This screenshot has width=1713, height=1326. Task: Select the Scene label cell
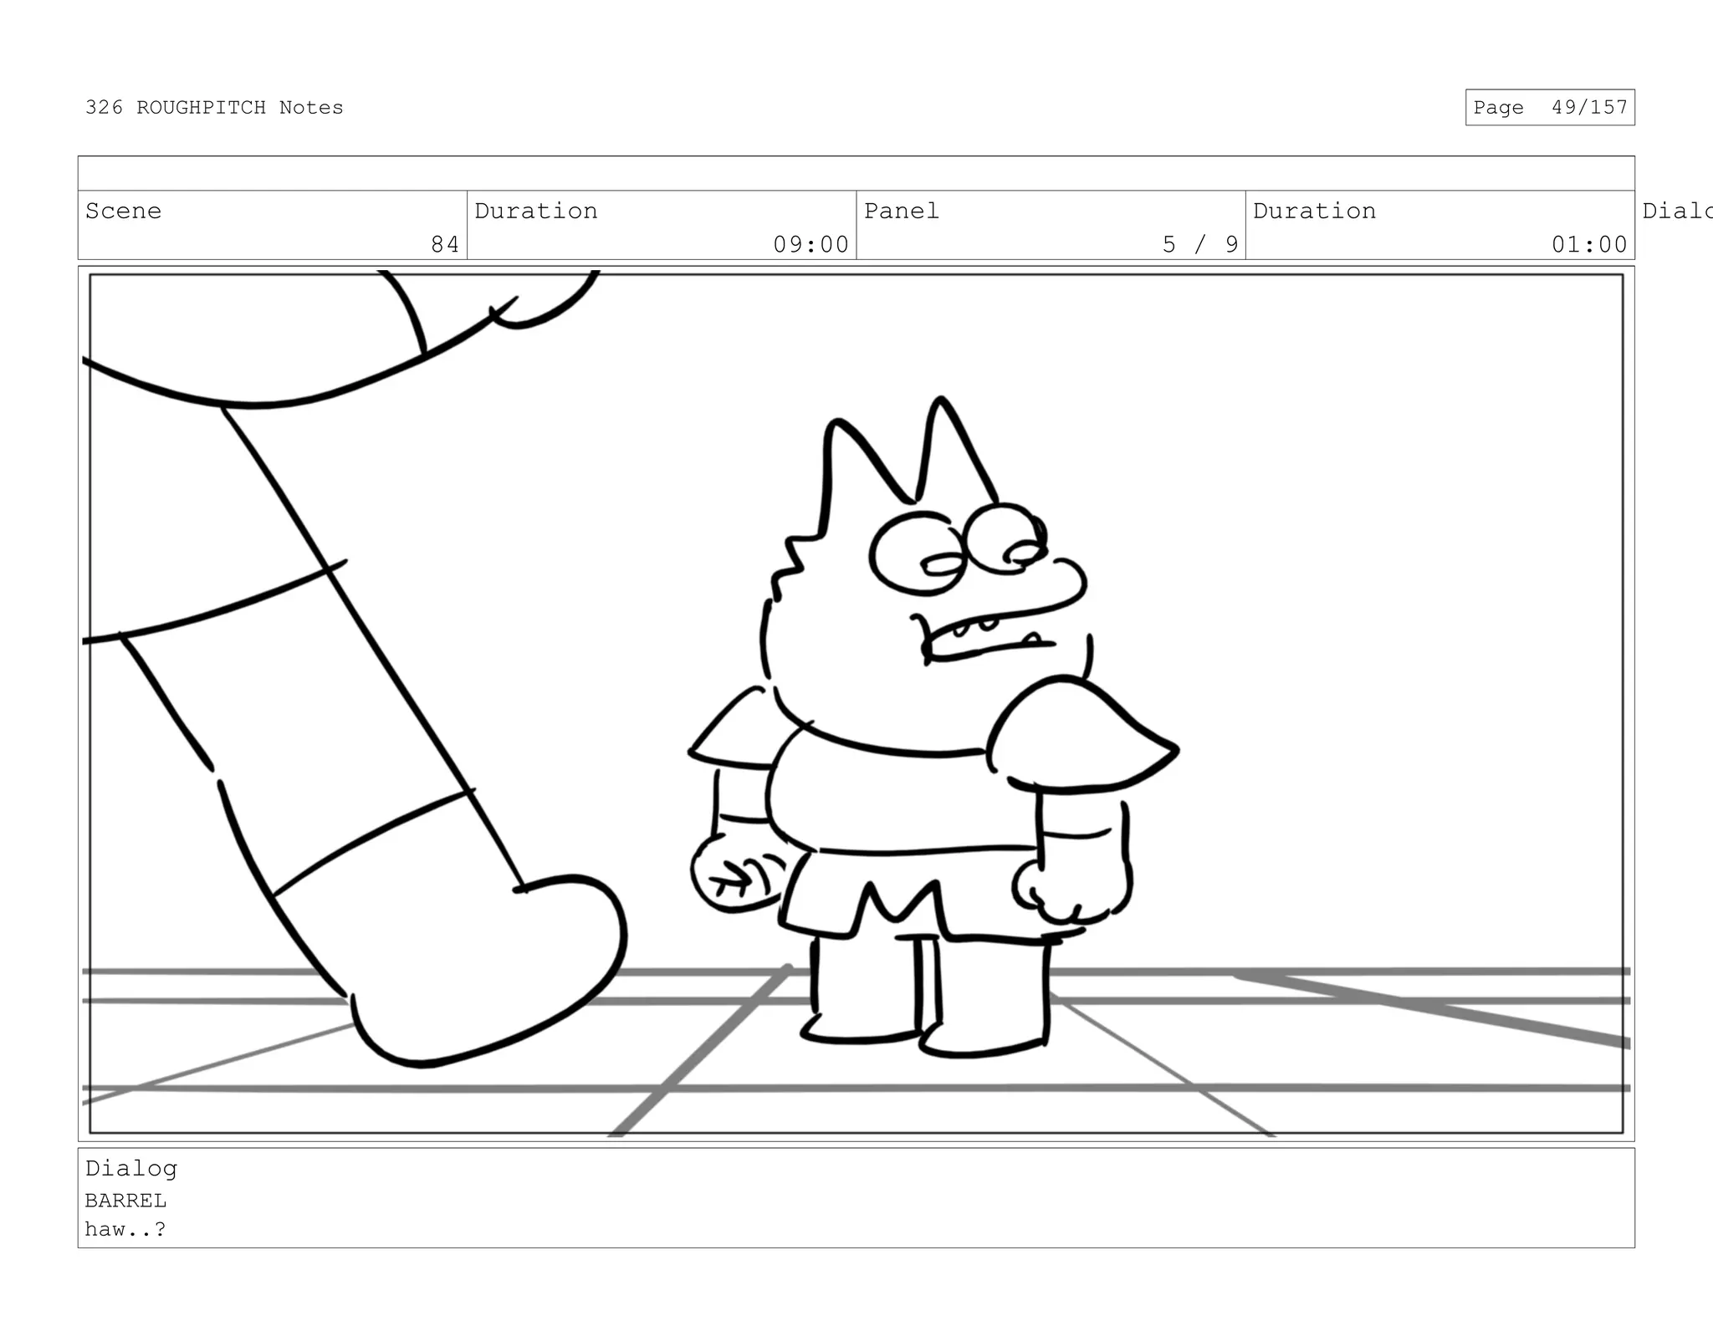tap(124, 211)
